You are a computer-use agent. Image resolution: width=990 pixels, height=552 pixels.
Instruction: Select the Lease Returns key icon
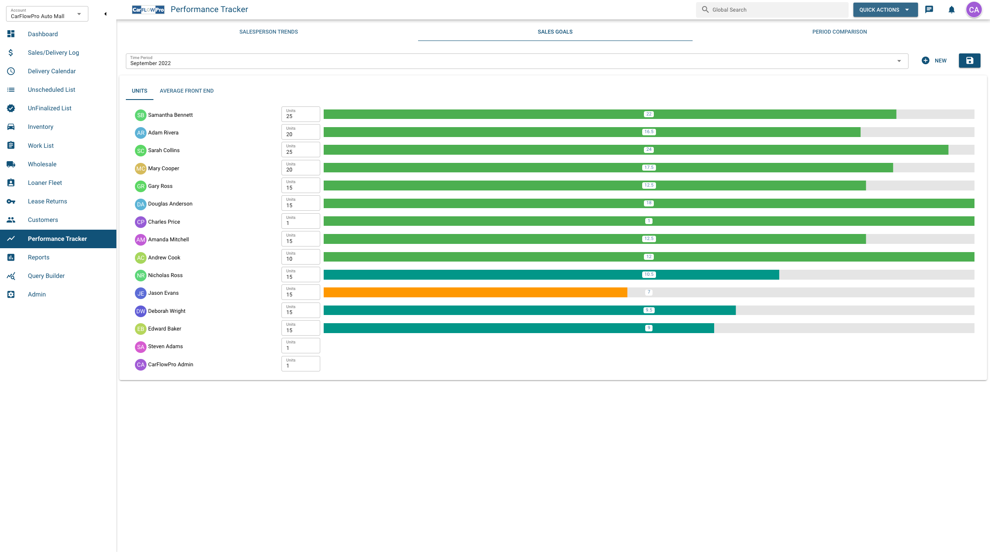click(x=11, y=201)
